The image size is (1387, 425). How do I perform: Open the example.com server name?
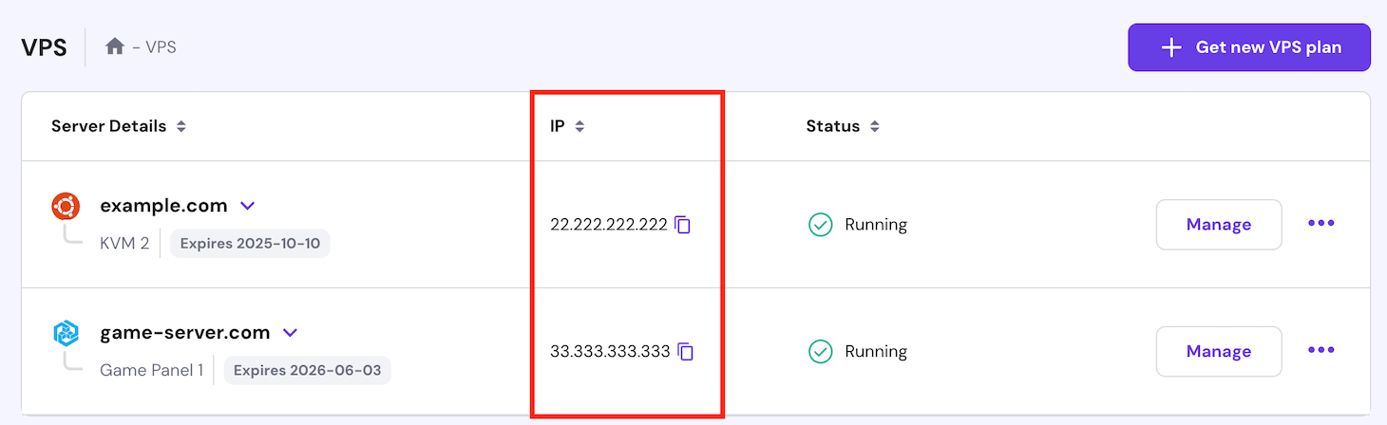click(x=163, y=206)
